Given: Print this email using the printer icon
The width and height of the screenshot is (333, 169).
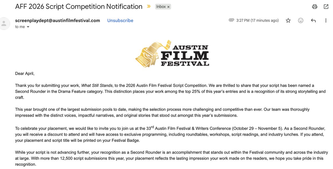Looking at the screenshot, I should (314, 7).
